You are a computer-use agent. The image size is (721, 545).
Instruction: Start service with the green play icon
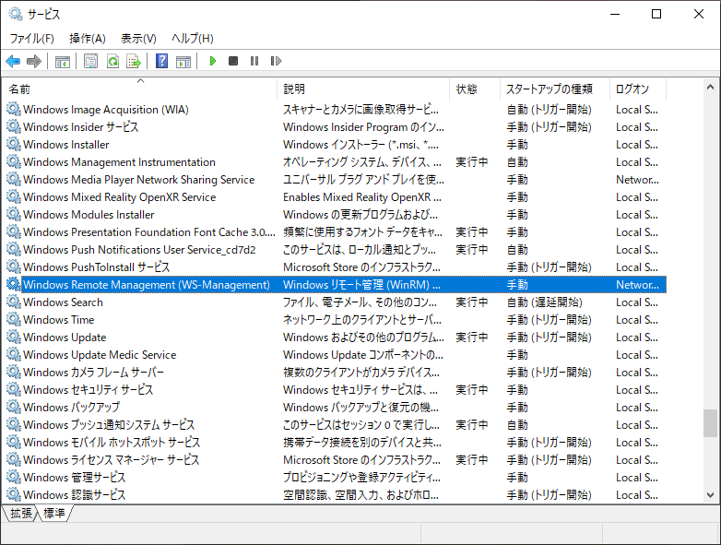click(x=212, y=61)
